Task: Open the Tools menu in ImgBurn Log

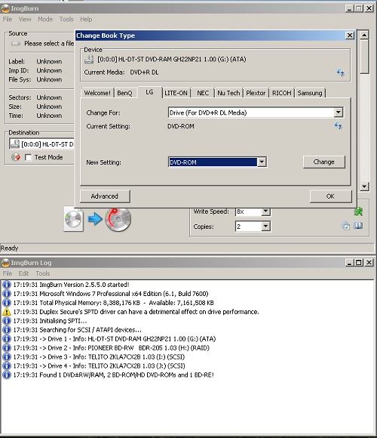Action: pos(43,273)
